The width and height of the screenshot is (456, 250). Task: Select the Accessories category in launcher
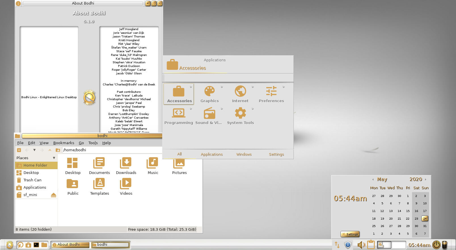click(x=179, y=94)
